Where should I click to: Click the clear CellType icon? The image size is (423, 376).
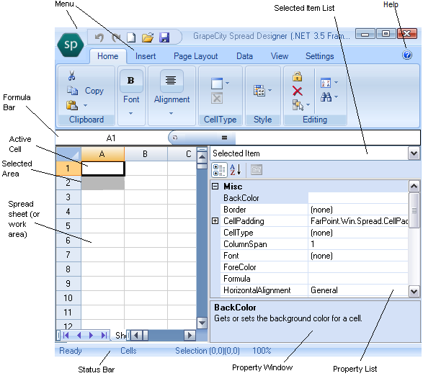pos(217,98)
